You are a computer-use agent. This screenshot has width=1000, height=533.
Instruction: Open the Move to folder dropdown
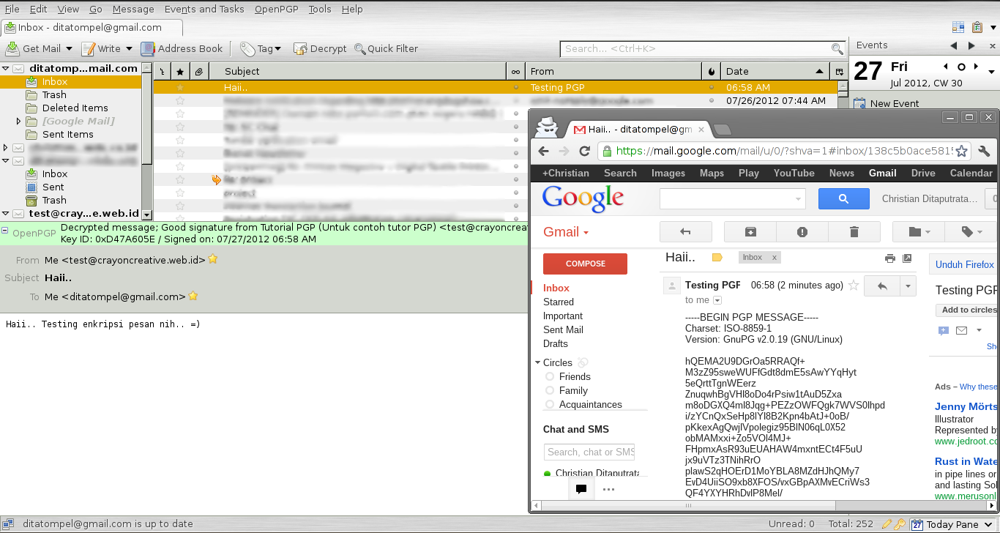tap(919, 232)
